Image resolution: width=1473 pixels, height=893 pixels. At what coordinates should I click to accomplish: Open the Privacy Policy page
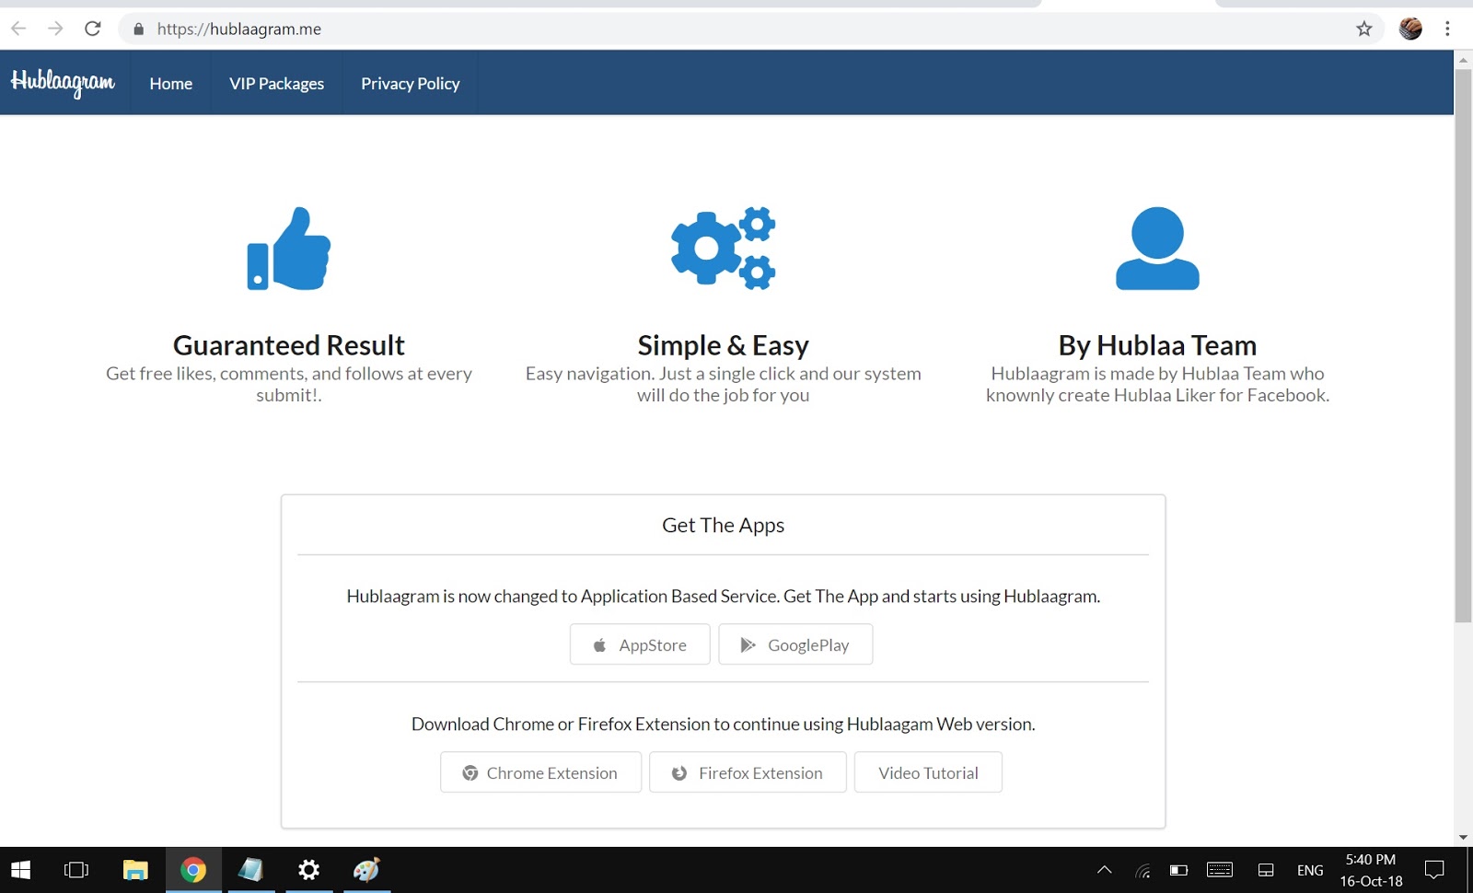[411, 84]
